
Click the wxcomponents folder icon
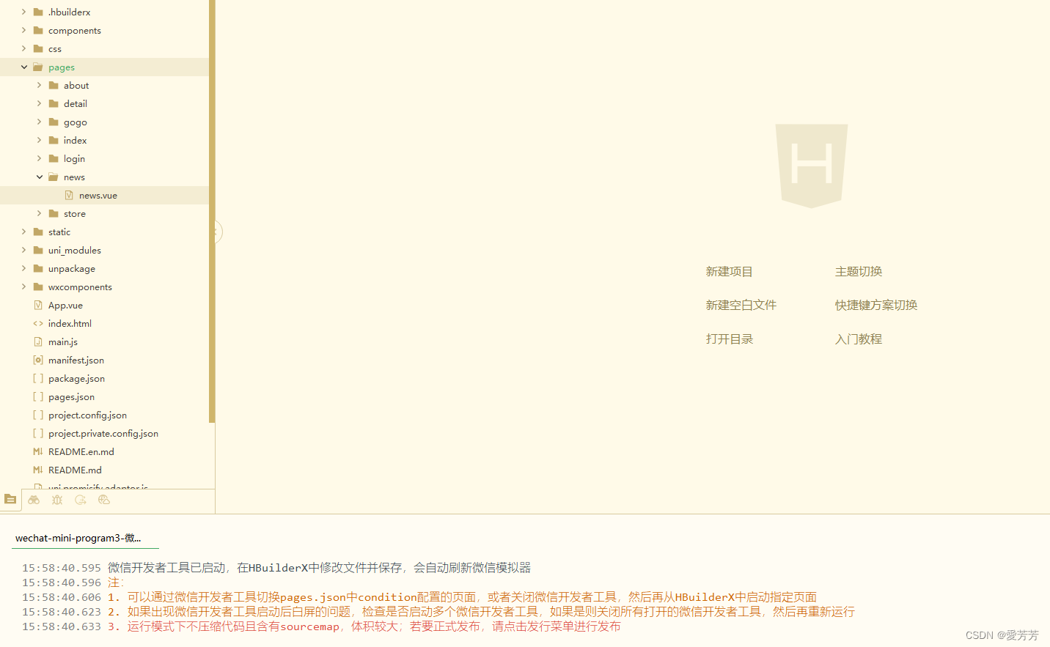38,286
